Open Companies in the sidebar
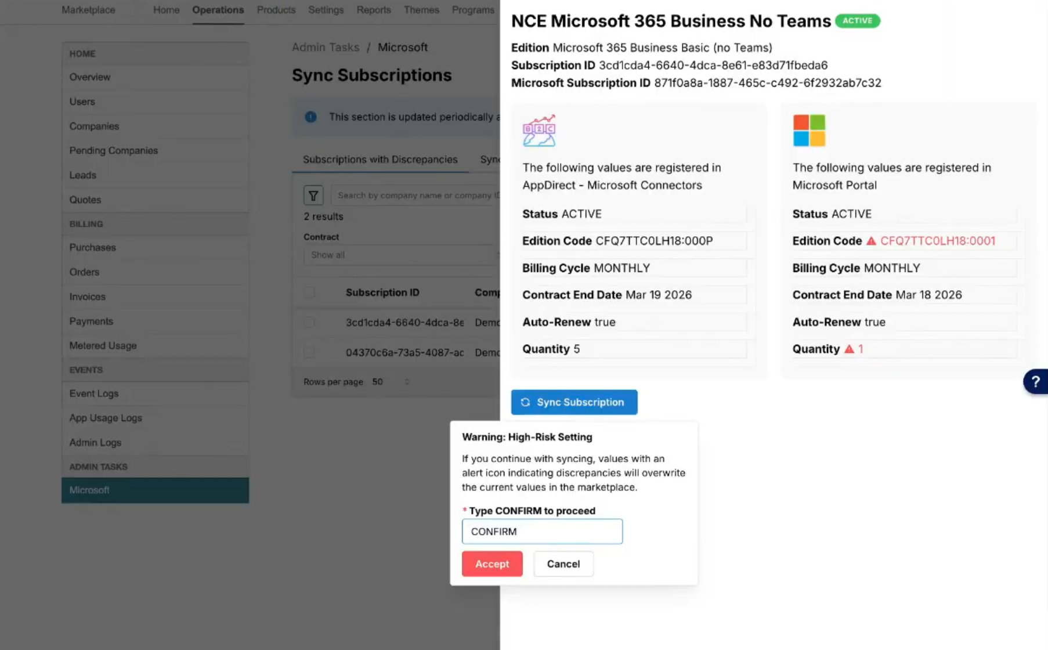 (x=155, y=126)
